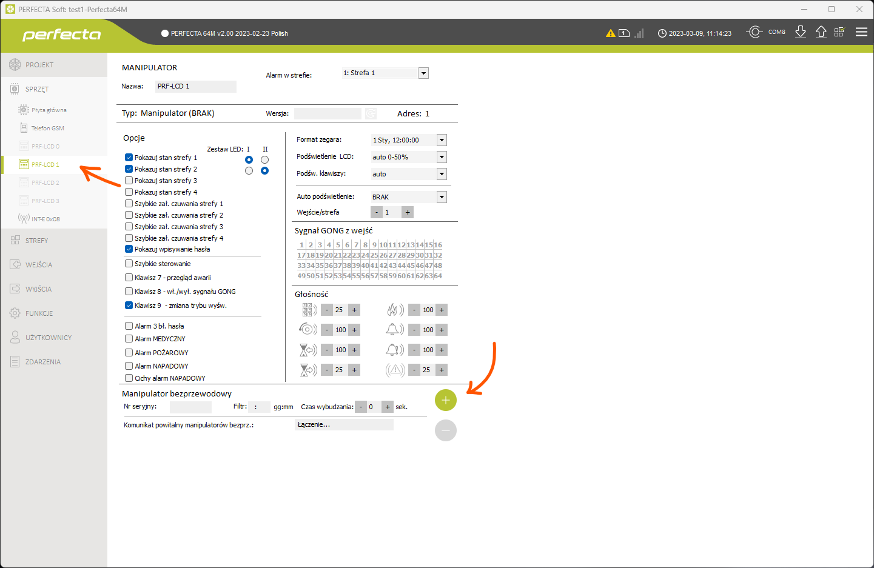Image resolution: width=874 pixels, height=568 pixels.
Task: Click the grid checklist icon in header
Action: pyautogui.click(x=839, y=32)
